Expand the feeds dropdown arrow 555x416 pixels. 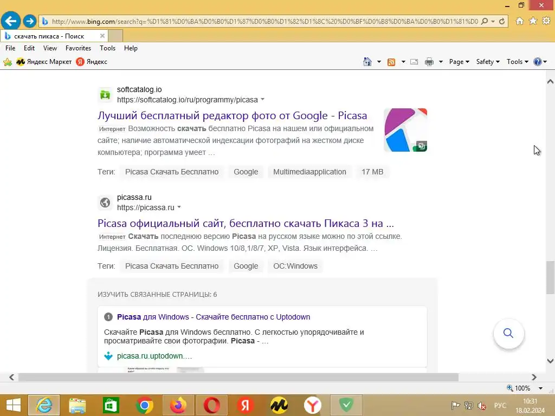[403, 62]
